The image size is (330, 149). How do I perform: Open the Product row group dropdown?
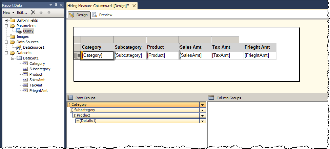pos(203,116)
